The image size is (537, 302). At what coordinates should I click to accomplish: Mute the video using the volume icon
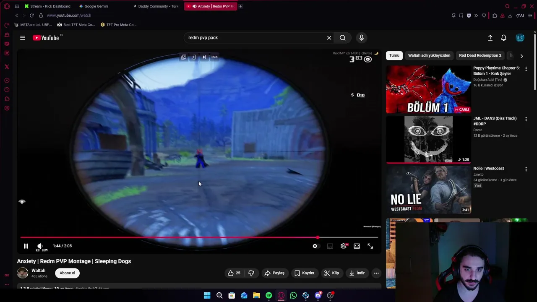click(x=40, y=246)
